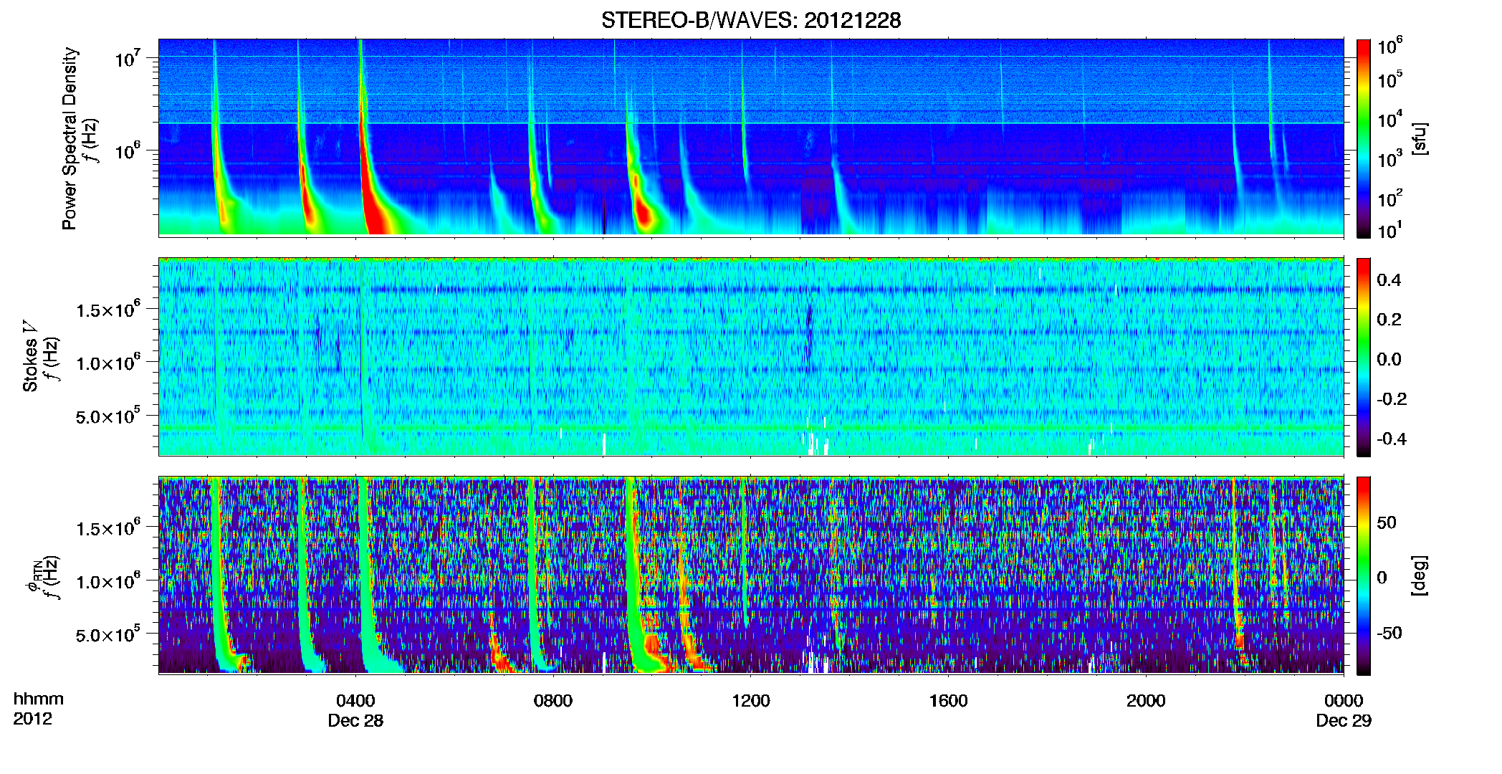Click the 0 label on degrees colorbar
Image resolution: width=1502 pixels, height=774 pixels.
tap(1382, 578)
